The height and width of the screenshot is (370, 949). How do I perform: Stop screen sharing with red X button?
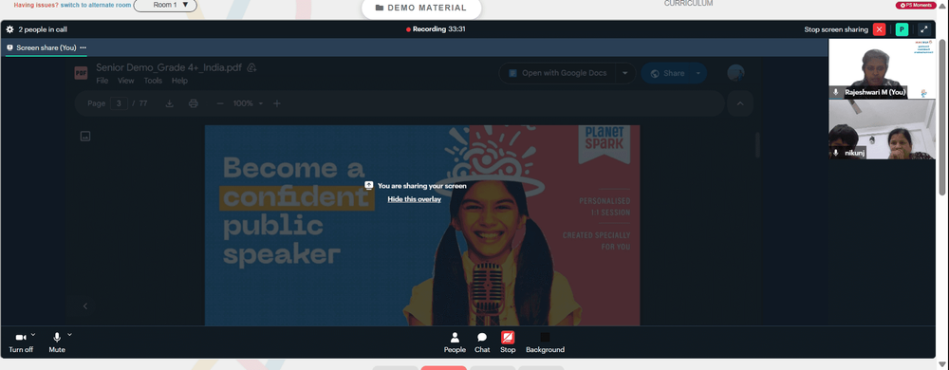(x=880, y=29)
